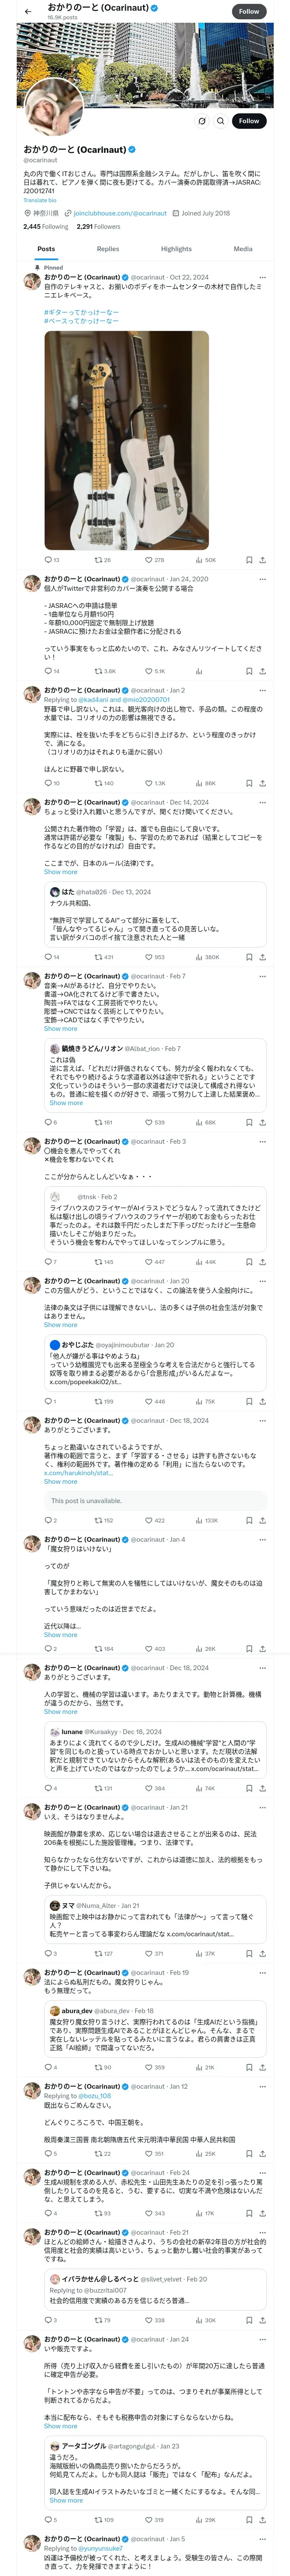The height and width of the screenshot is (2576, 290).
Task: Open the guitar photo in pinned tweet
Action: tap(126, 440)
